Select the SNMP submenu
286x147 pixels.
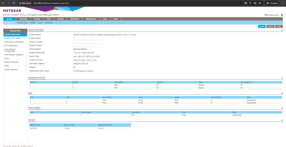(x=33, y=23)
